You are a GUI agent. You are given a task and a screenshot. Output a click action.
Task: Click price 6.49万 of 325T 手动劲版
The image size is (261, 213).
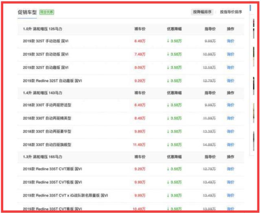[x=140, y=41]
